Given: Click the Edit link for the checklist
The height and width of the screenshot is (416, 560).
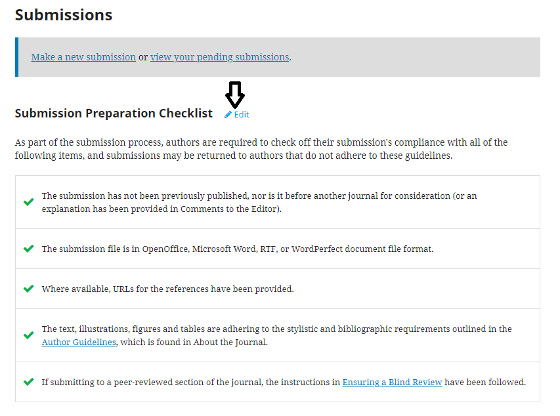Looking at the screenshot, I should [242, 115].
